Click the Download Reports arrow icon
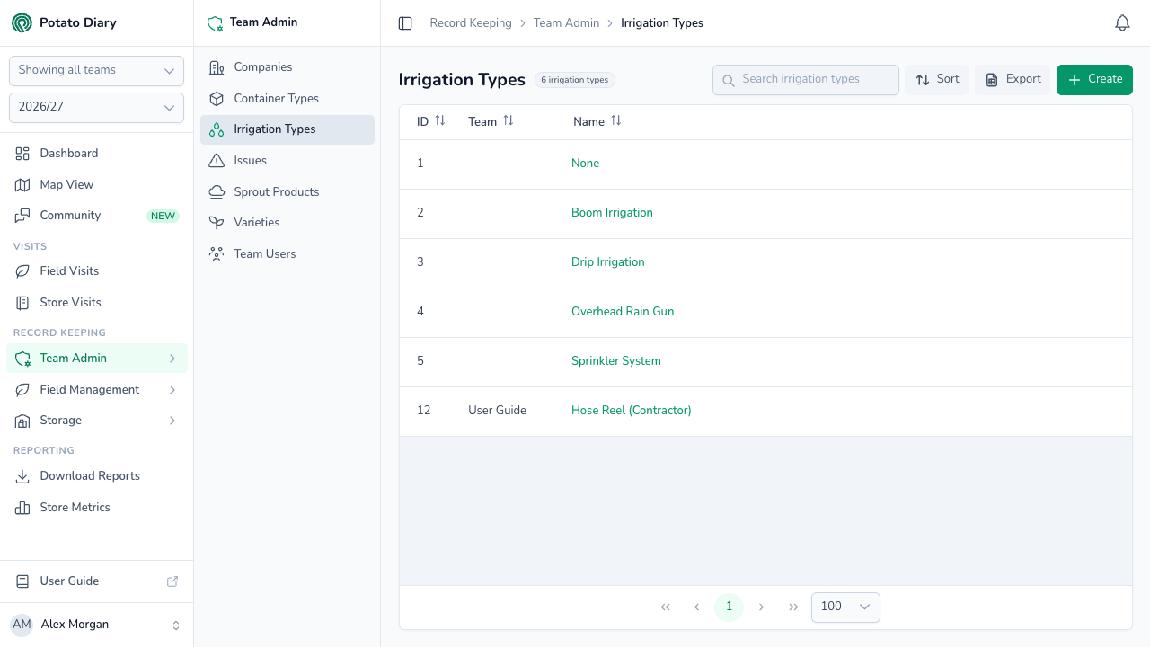Screen dimensions: 1150x647 [23, 476]
